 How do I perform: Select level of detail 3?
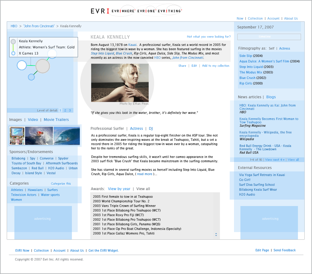click(x=70, y=110)
